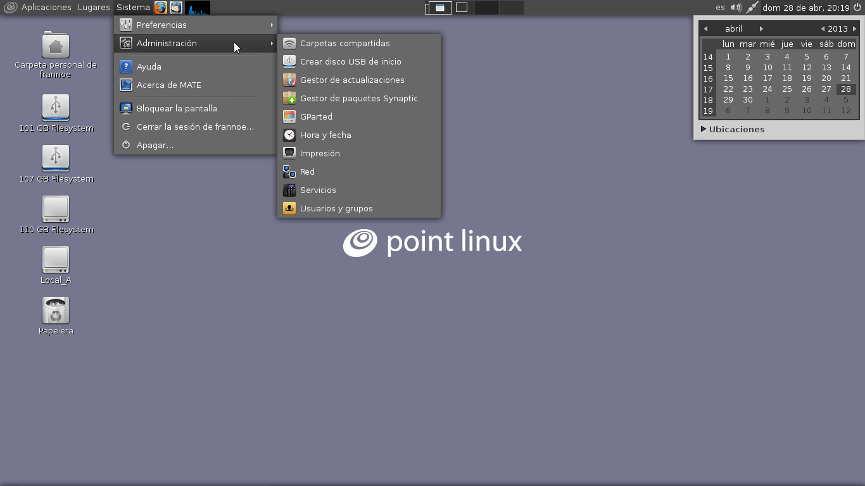Open the Preferencias submenu
Screen dimensions: 865x486
(163, 25)
